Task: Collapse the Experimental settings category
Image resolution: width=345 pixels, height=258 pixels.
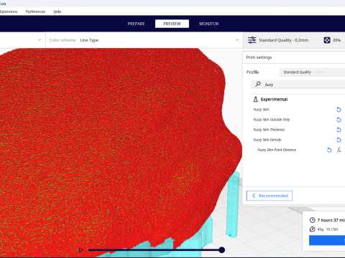Action: point(274,100)
